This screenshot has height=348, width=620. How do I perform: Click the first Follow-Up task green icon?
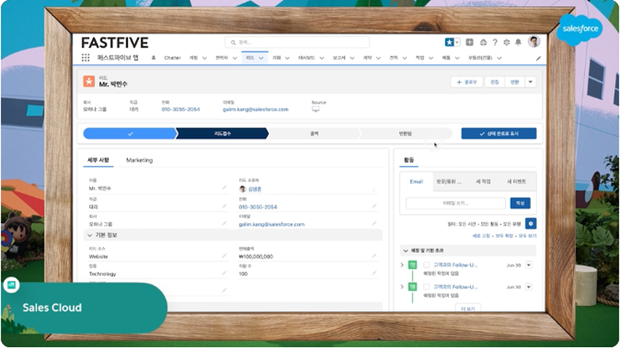(x=412, y=265)
